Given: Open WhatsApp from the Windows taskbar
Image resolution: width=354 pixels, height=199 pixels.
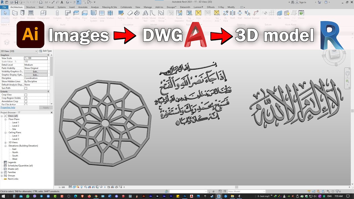Looking at the screenshot, I should coord(28,196).
